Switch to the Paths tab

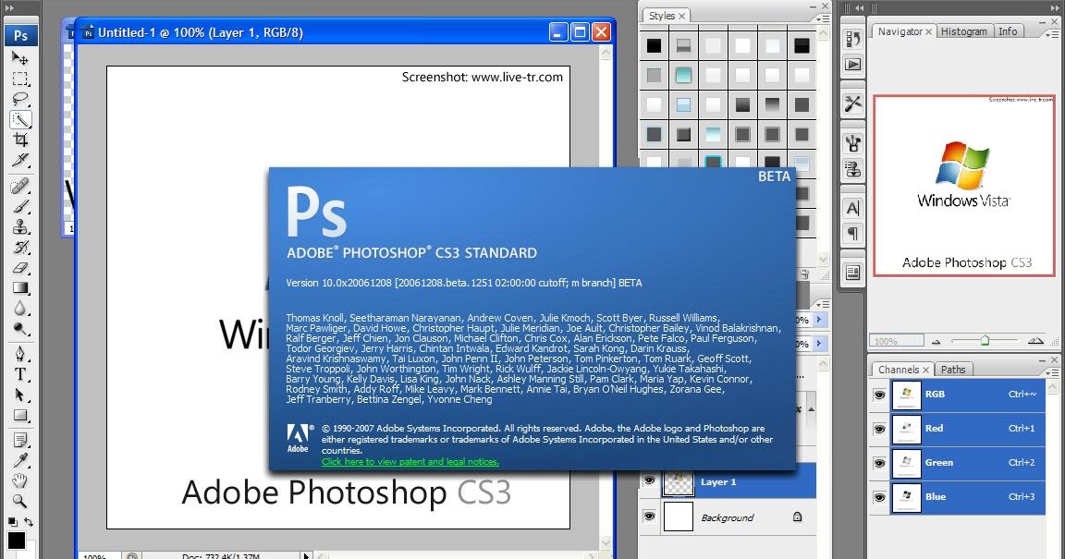pyautogui.click(x=953, y=370)
